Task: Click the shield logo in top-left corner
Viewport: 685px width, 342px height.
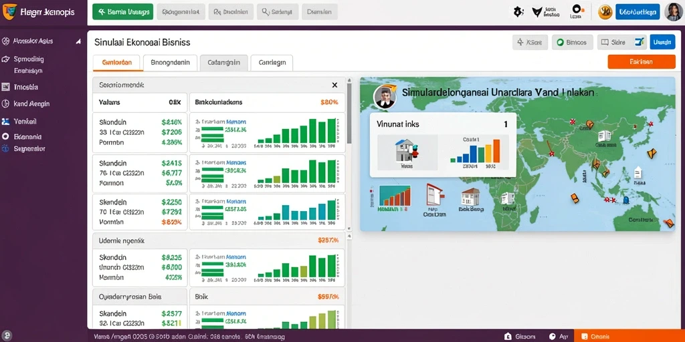Action: tap(9, 12)
